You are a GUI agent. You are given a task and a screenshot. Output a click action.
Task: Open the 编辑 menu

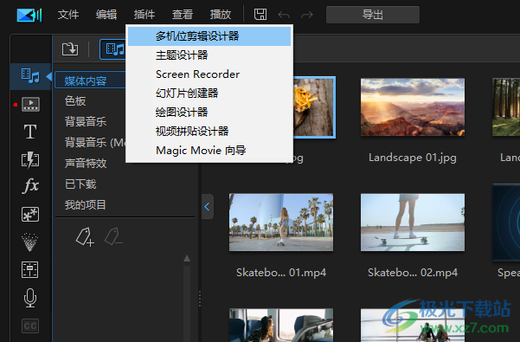(106, 15)
